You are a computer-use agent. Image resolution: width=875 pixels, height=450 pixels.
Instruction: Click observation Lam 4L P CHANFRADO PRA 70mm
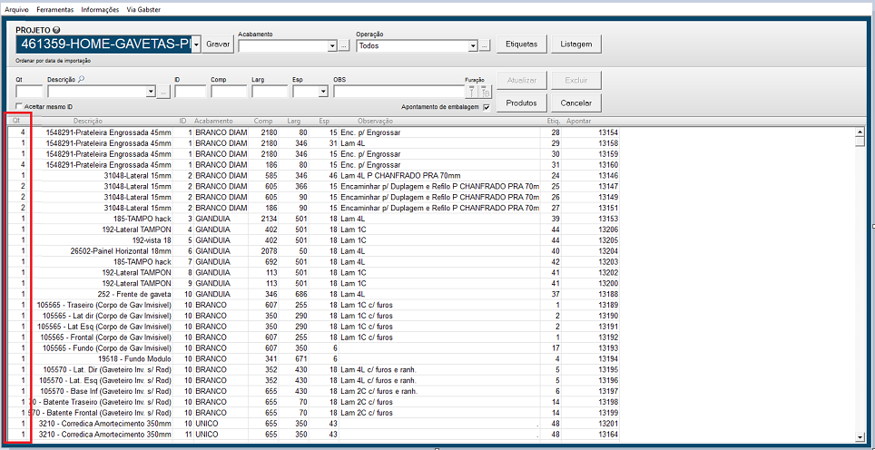click(x=400, y=176)
